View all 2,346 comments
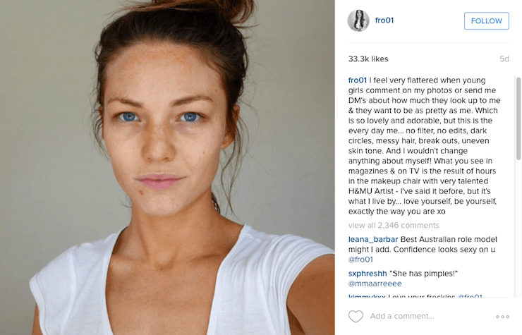Viewport: 522px width, 335px height. 394,226
